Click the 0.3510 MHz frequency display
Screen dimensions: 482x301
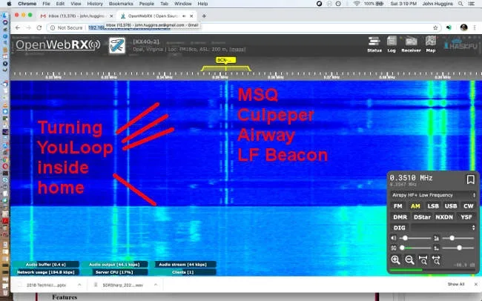411,178
